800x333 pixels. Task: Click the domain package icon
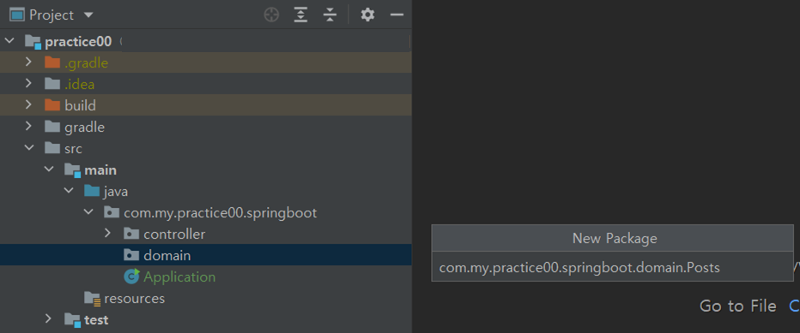coord(131,255)
